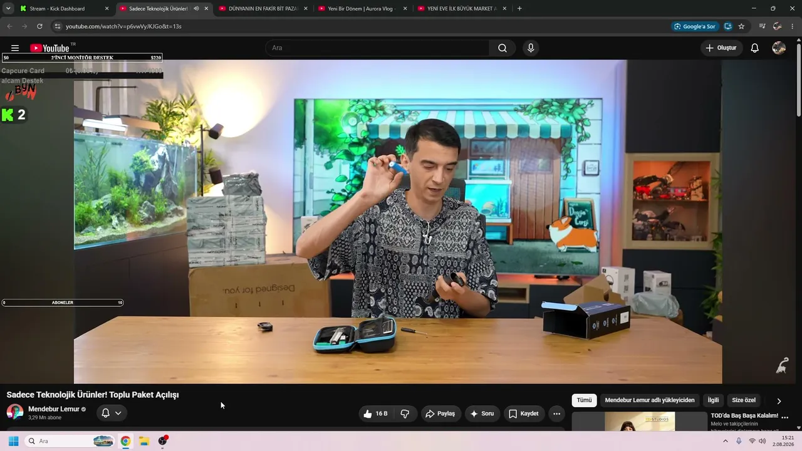
Task: Open the TOD'da Baş Başa Kalalım thumbnail
Action: tap(640, 421)
